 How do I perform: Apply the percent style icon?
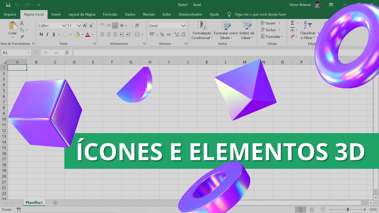point(162,35)
